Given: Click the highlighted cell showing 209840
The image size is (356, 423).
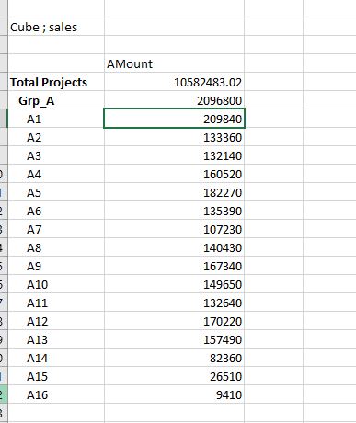Looking at the screenshot, I should (174, 119).
